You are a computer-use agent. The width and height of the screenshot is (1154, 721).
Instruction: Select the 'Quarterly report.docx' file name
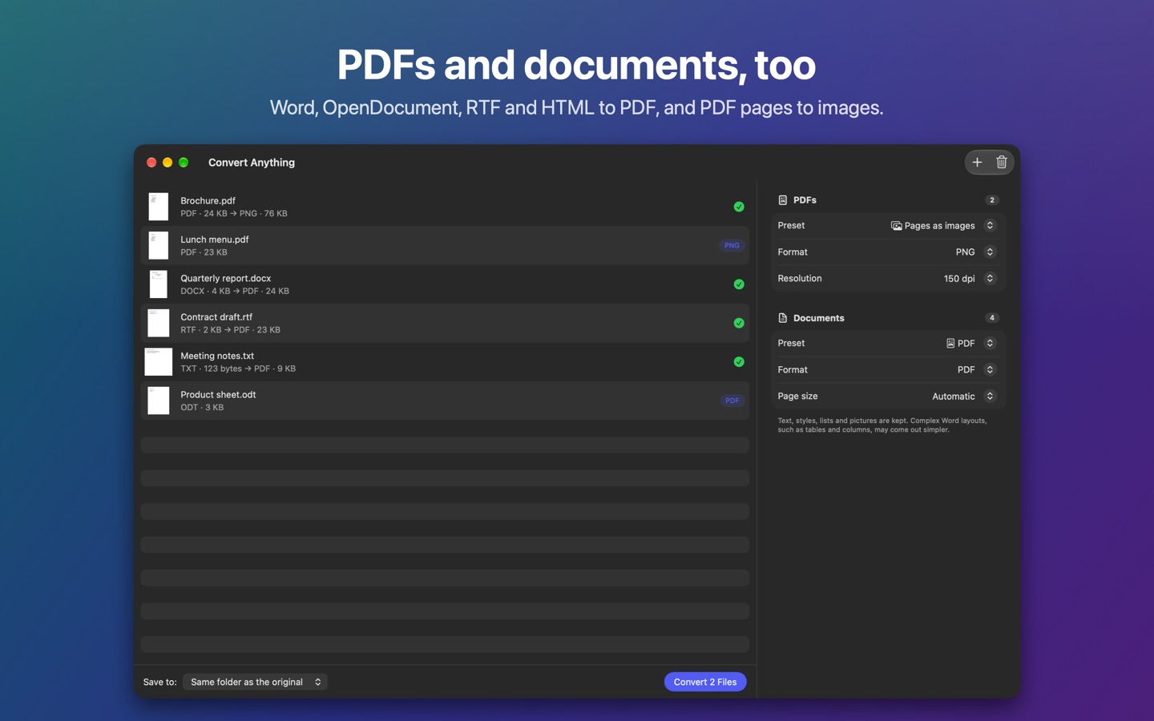tap(226, 279)
